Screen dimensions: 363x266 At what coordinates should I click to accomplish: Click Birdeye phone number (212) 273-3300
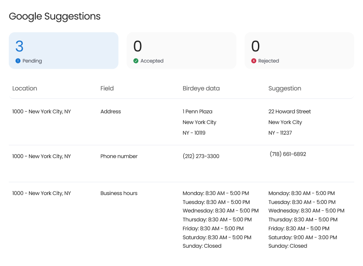click(201, 156)
